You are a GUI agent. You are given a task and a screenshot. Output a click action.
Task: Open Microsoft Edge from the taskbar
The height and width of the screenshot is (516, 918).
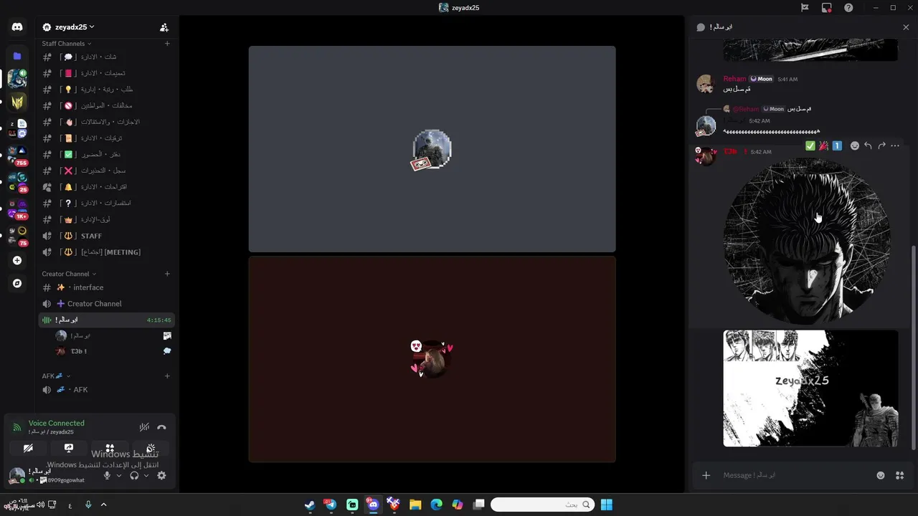[436, 505]
